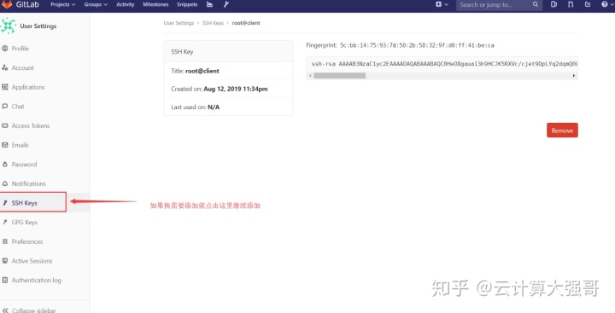
Task: Click the Access Tokens icon
Action: point(5,125)
